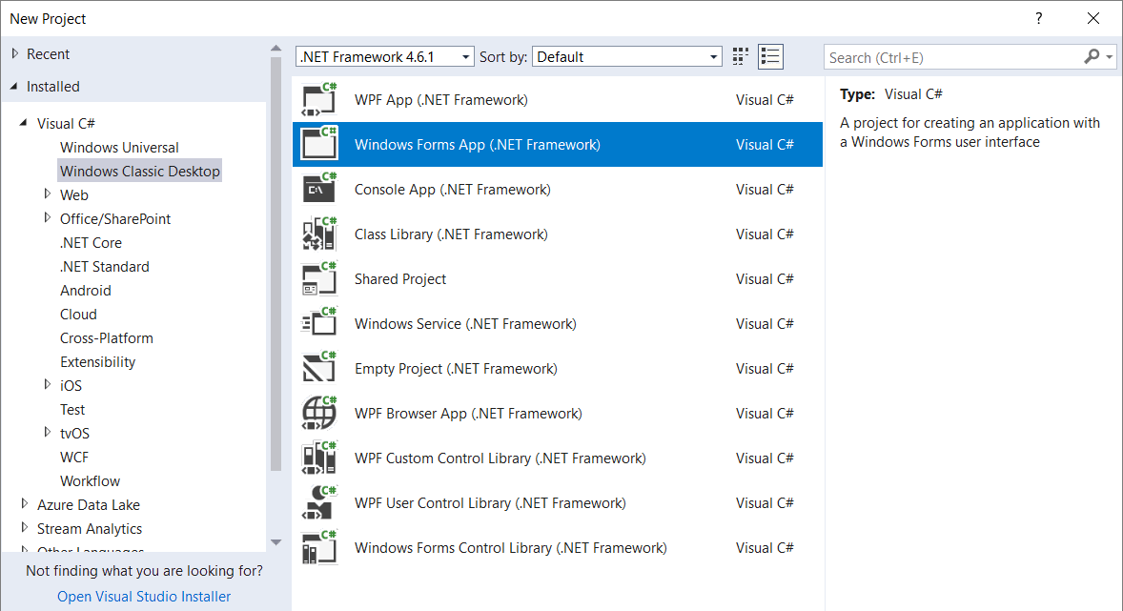Select Windows Forms App (.NET Framework) name
The width and height of the screenshot is (1123, 611).
tap(477, 145)
